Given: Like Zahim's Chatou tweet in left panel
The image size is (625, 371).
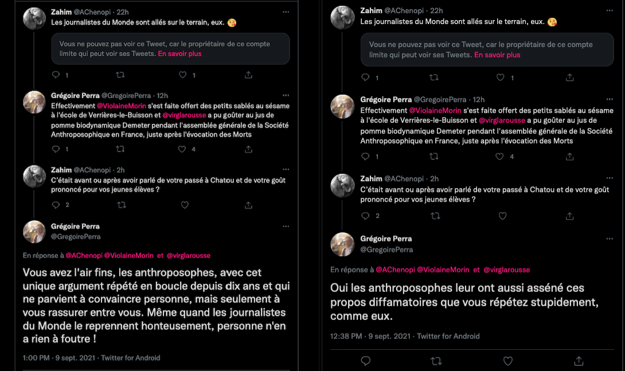Looking at the screenshot, I should [x=185, y=205].
